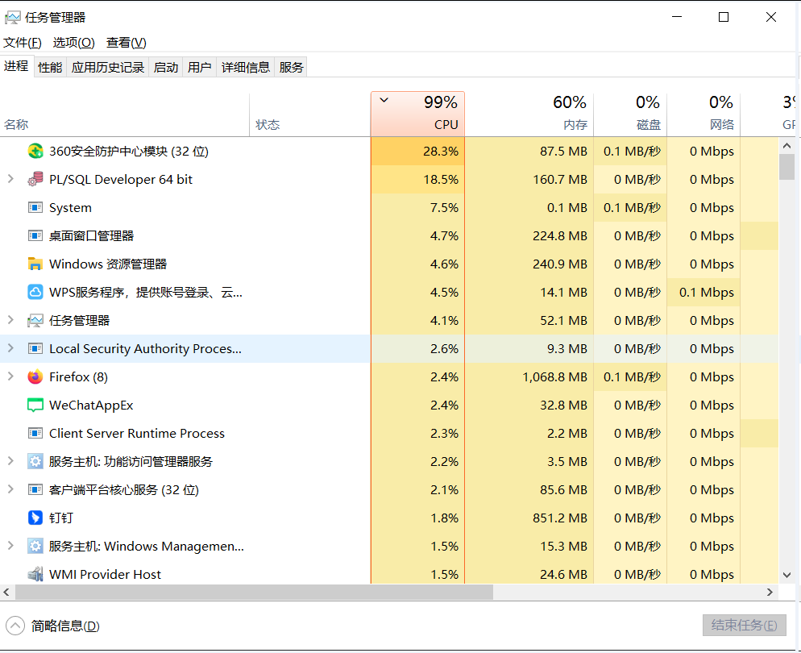Click the WPS cloud service icon
Screen dimensions: 801x653
click(35, 293)
